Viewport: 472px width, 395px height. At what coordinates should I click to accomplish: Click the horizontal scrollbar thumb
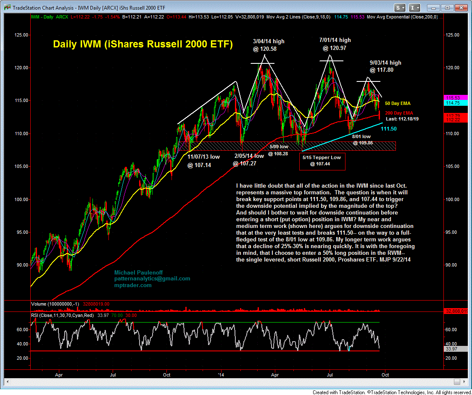[457, 382]
